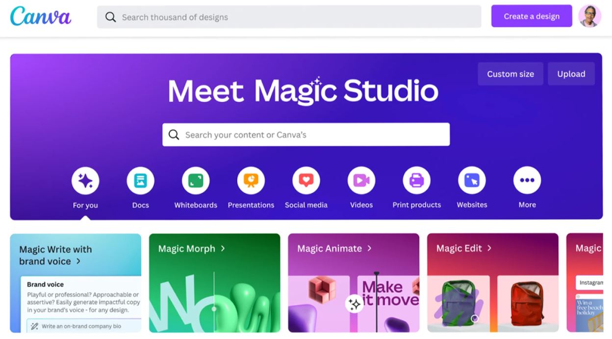Select the Whiteboards icon

tap(196, 181)
